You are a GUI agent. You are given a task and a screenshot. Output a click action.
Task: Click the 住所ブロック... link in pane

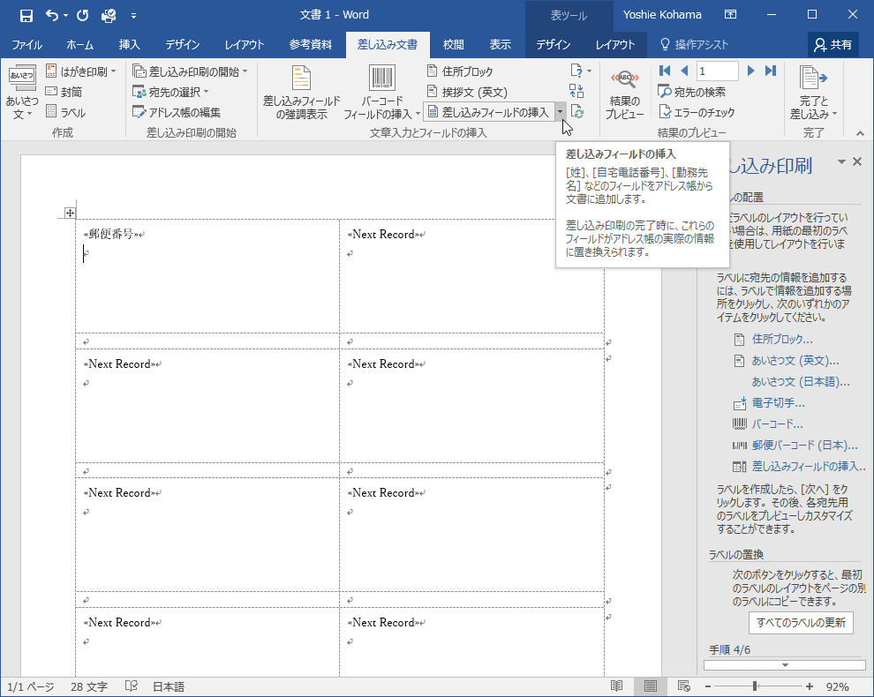(782, 339)
